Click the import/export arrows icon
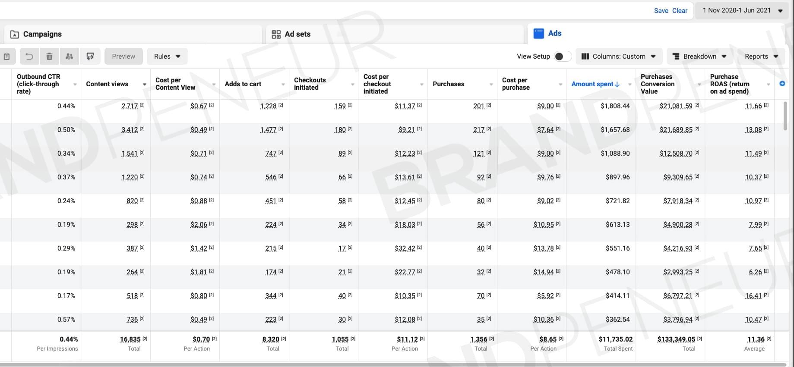The image size is (794, 367). point(90,56)
